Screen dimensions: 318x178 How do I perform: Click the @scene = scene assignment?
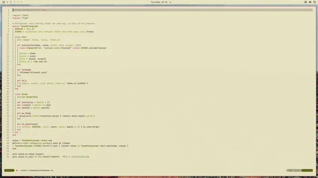point(27,56)
